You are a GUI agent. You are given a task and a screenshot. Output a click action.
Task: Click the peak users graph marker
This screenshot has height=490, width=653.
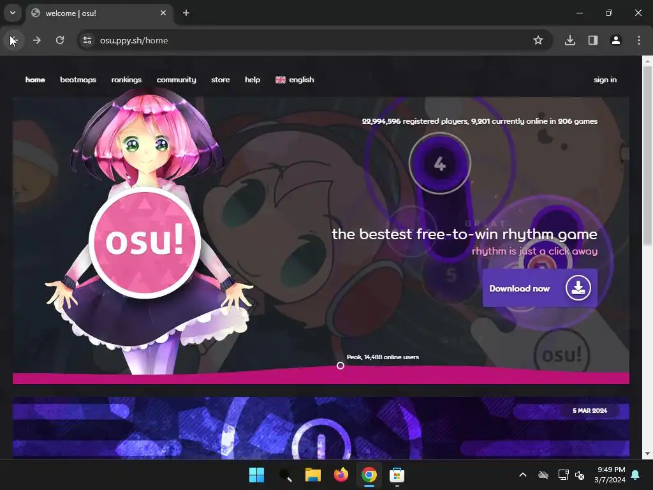click(x=341, y=366)
